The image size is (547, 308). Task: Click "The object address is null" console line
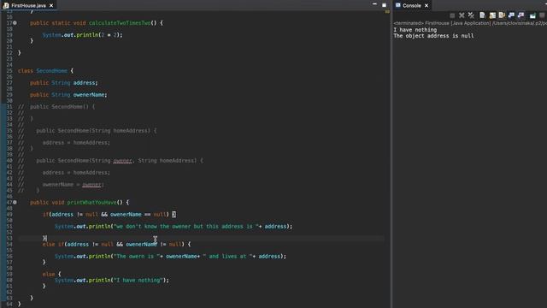point(433,36)
